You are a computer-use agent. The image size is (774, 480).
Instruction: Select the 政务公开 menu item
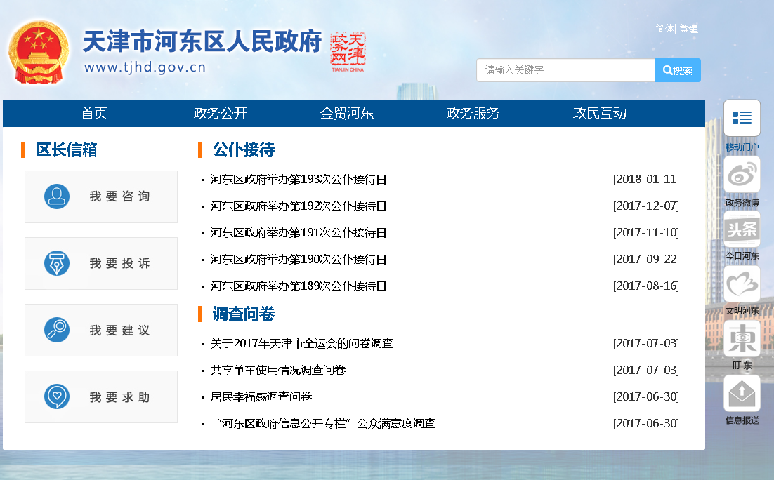click(221, 114)
